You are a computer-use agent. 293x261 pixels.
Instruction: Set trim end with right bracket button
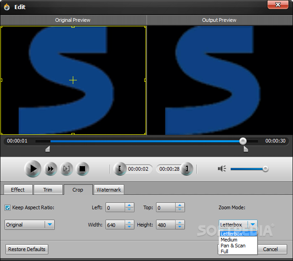pyautogui.click(x=187, y=169)
